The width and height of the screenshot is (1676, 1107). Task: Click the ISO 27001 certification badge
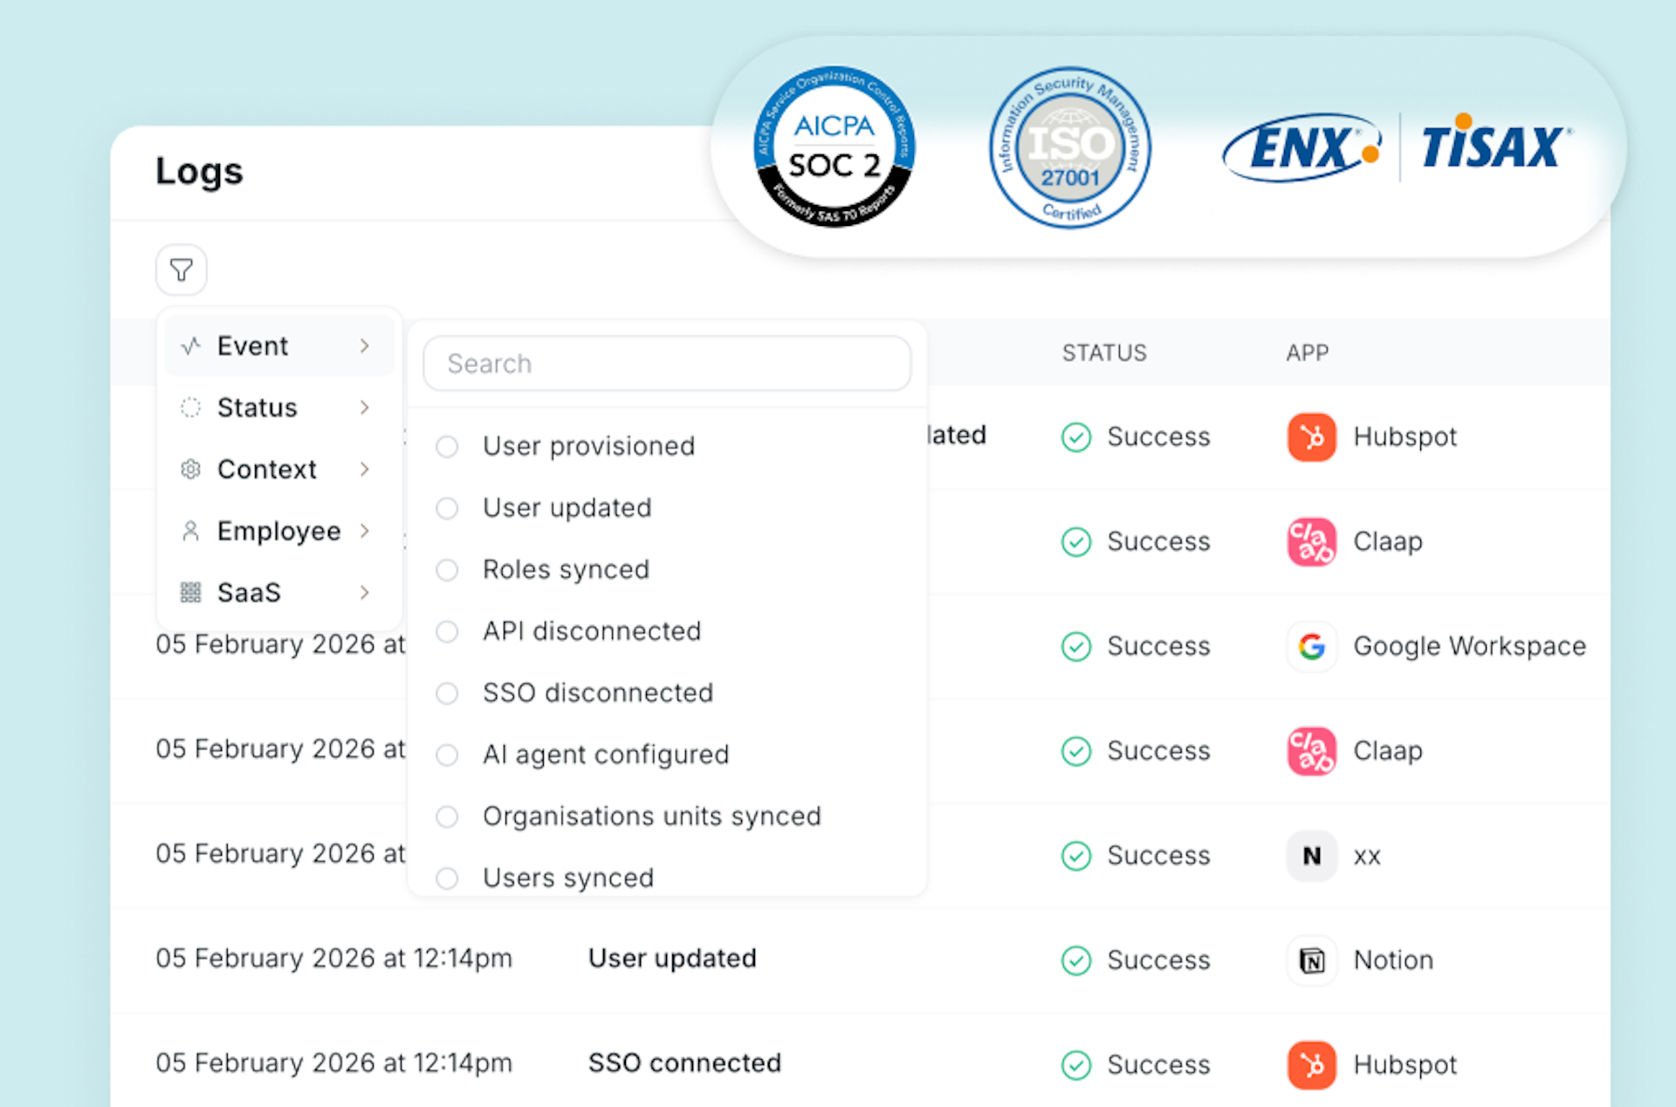click(x=1069, y=148)
